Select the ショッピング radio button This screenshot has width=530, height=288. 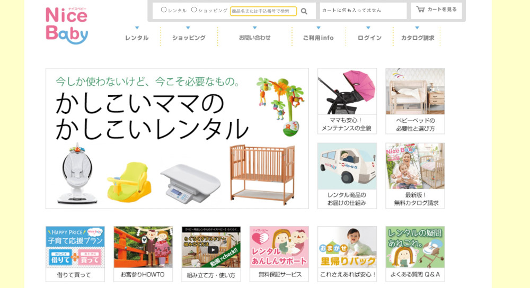(194, 10)
